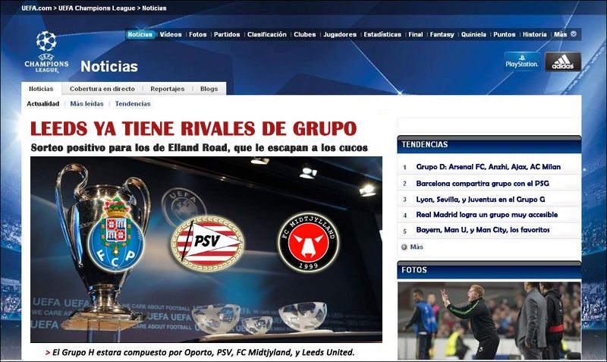Open Quiniela in the top menu
Viewport: 607px width, 362px height.
tap(473, 34)
